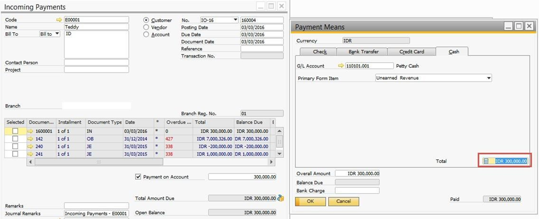Tick the checkbox for document 240
This screenshot has width=539, height=219.
[15, 146]
